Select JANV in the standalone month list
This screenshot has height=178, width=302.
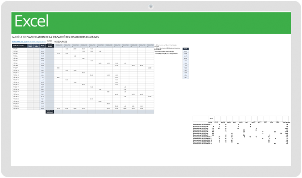186,51
